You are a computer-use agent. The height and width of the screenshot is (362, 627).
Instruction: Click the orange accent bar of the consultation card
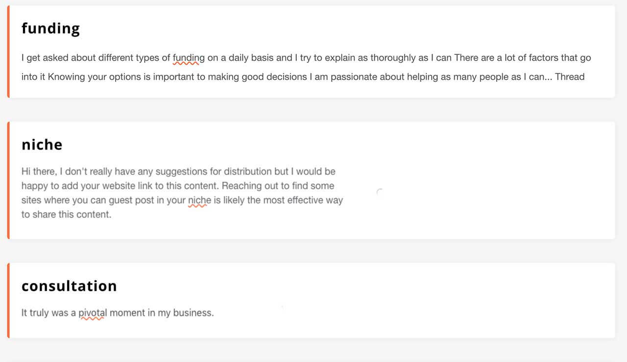pos(8,300)
